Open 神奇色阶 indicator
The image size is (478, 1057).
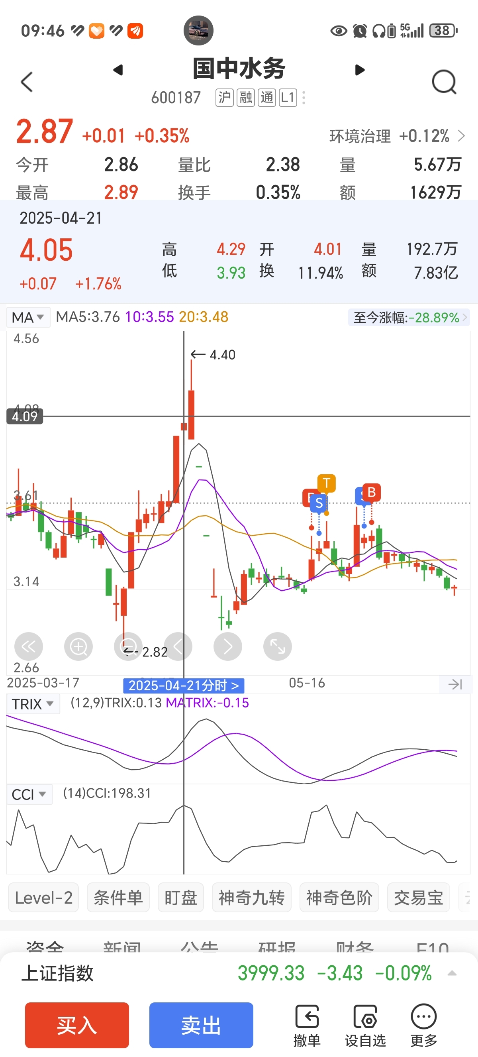point(339,898)
